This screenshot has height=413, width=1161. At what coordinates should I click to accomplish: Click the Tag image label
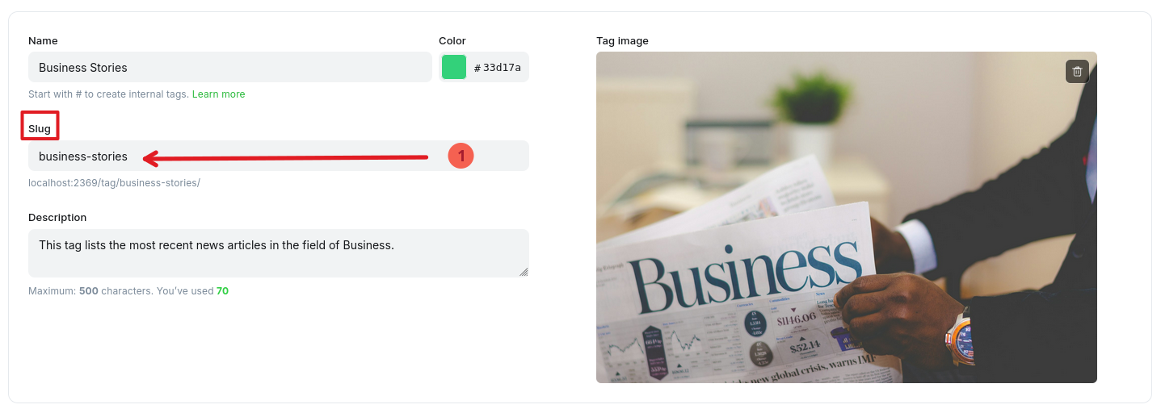tap(622, 41)
